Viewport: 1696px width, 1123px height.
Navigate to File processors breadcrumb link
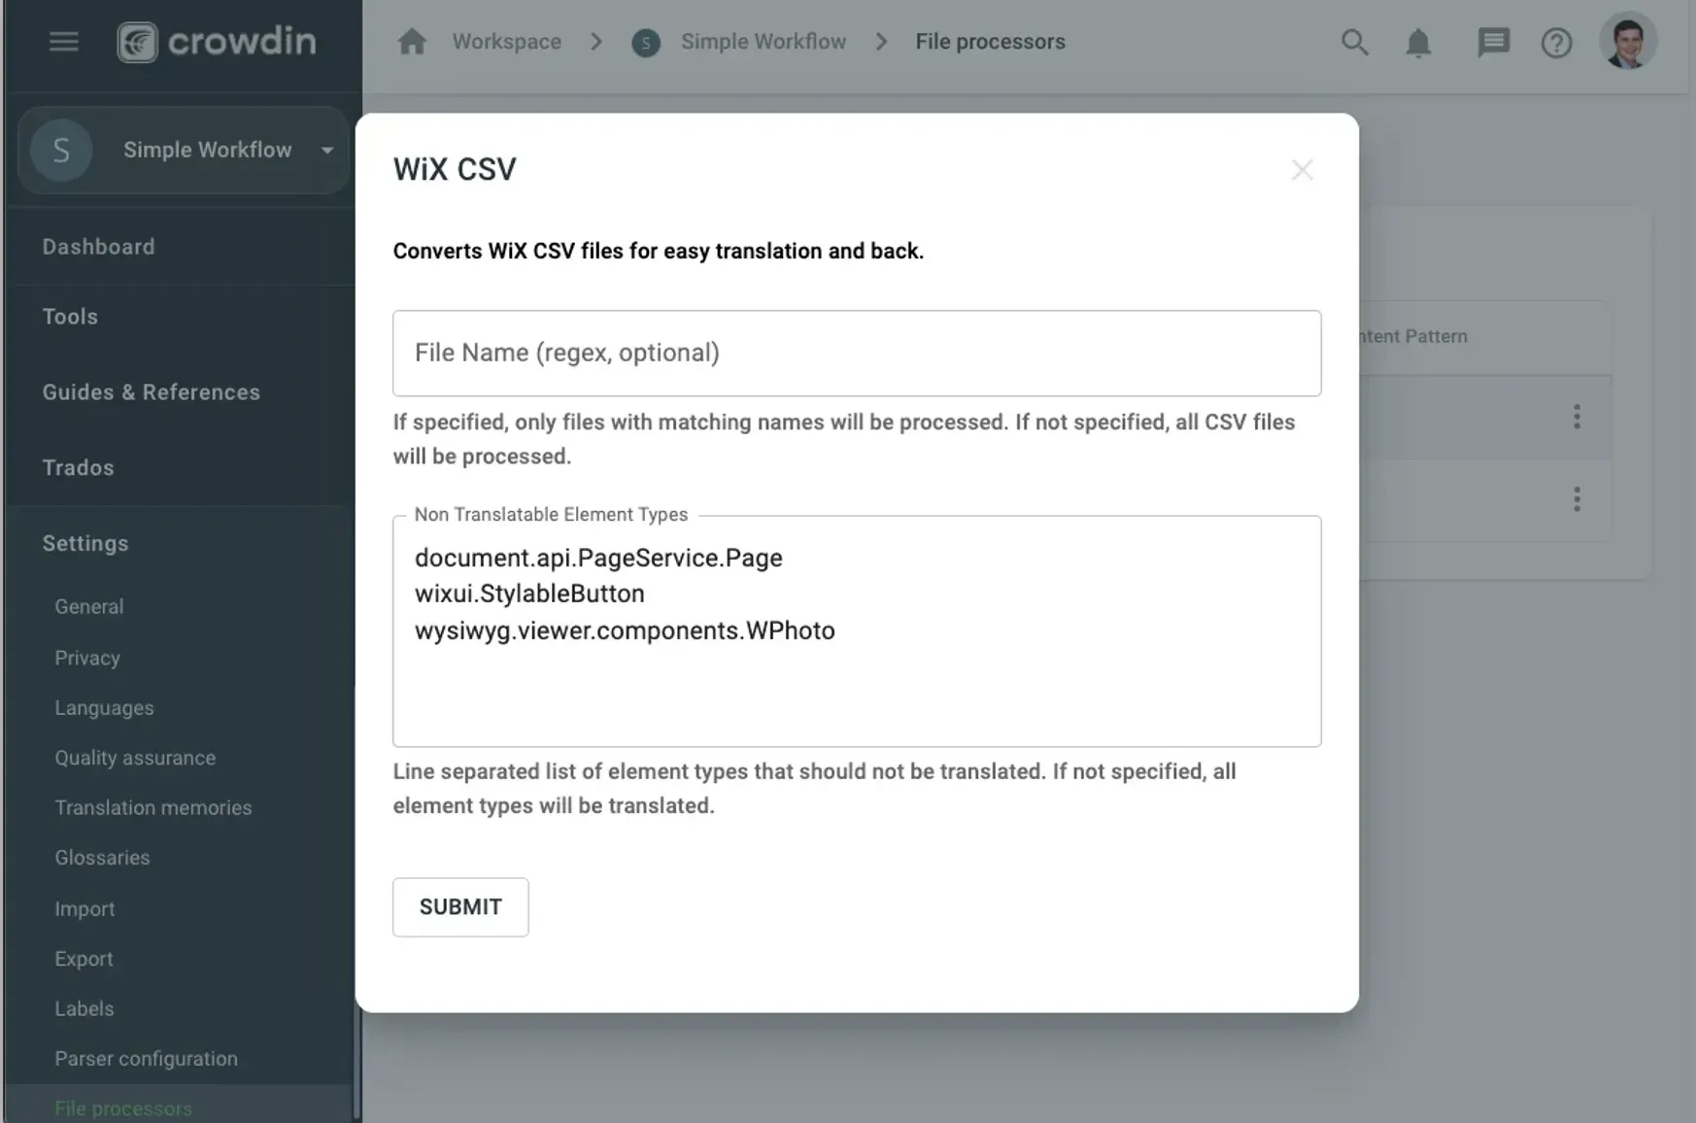pos(990,41)
